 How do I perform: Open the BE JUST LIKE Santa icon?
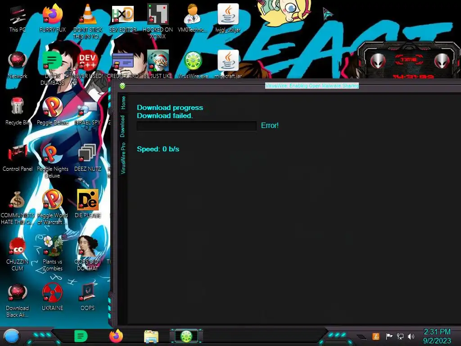tap(158, 65)
